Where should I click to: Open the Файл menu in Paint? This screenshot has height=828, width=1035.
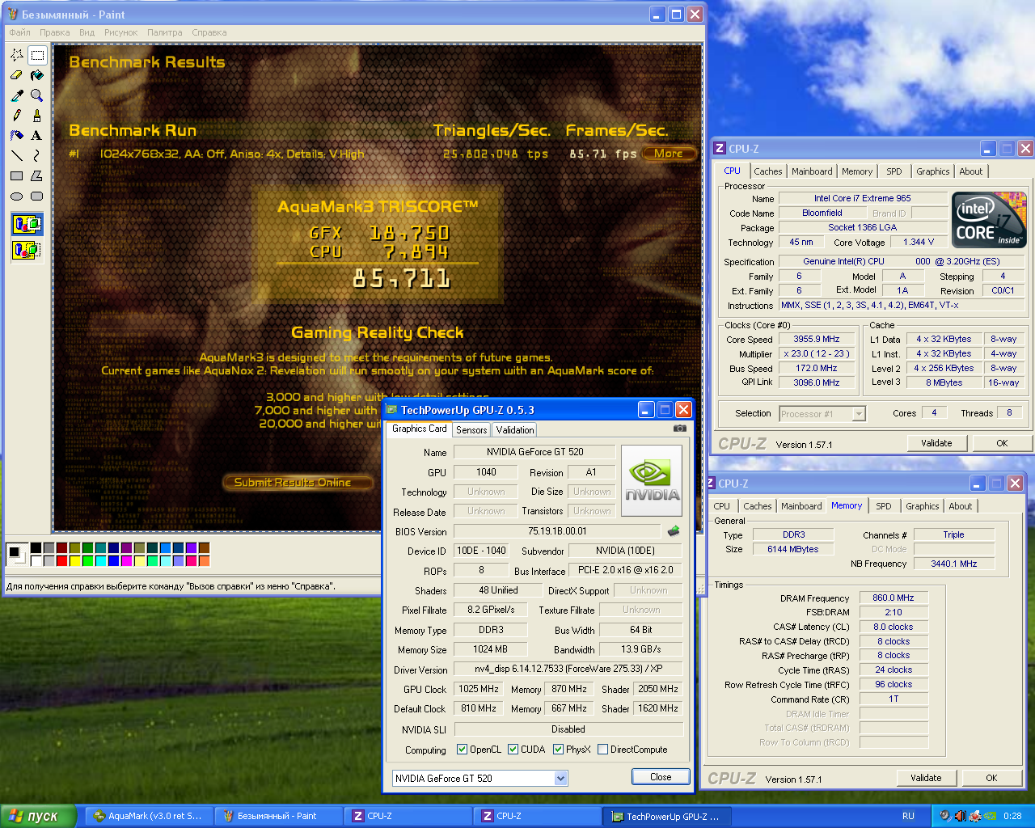tap(19, 32)
